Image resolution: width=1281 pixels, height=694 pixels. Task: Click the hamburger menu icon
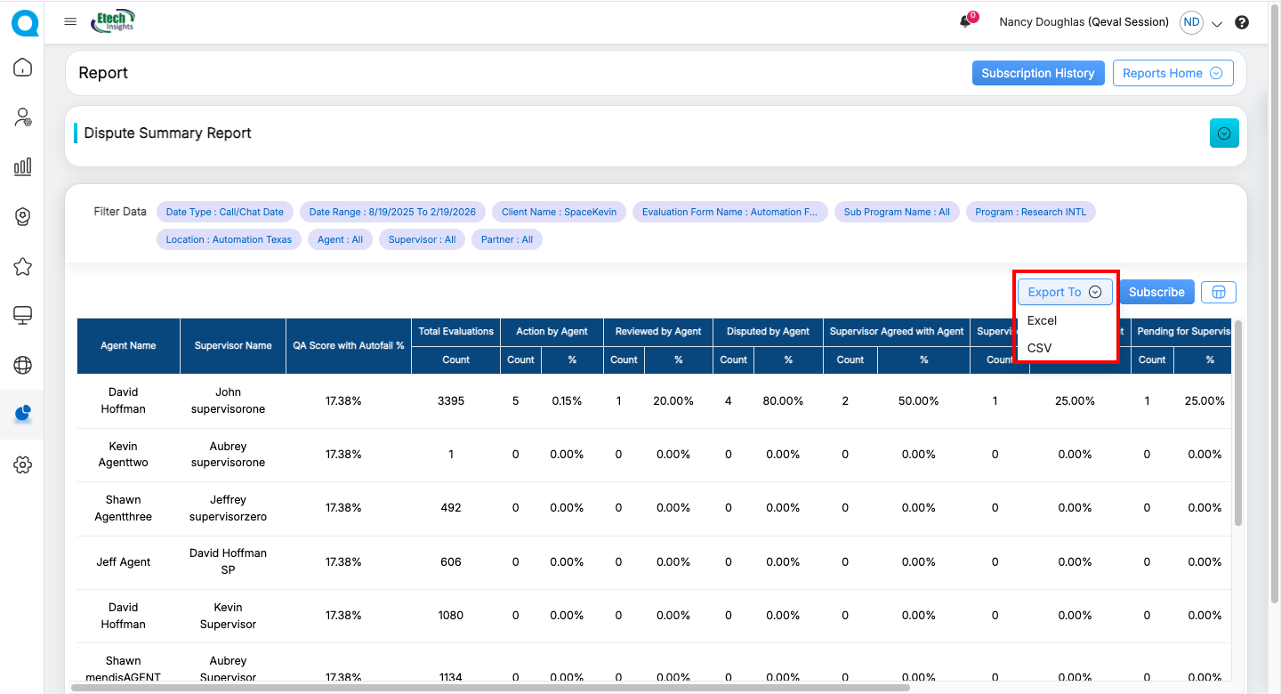pos(70,22)
